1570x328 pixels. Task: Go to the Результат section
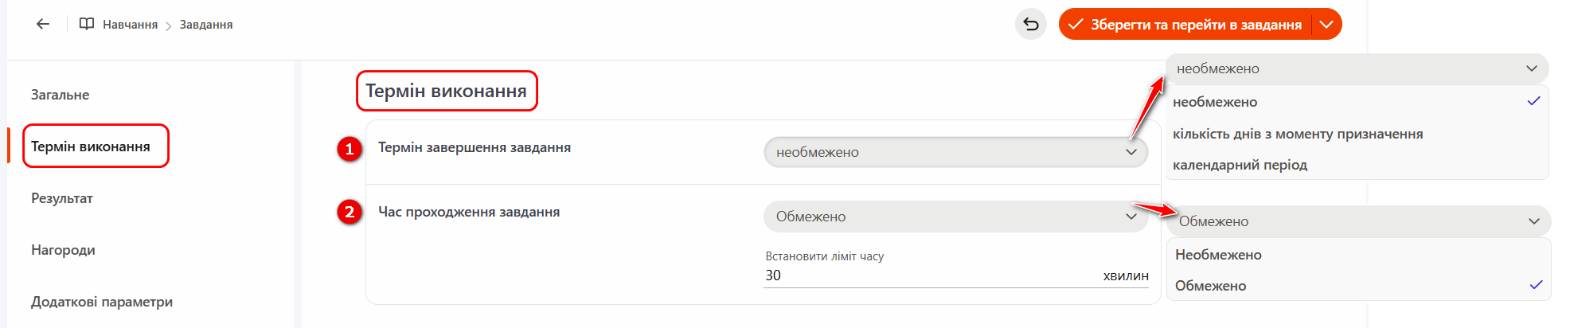coord(62,198)
